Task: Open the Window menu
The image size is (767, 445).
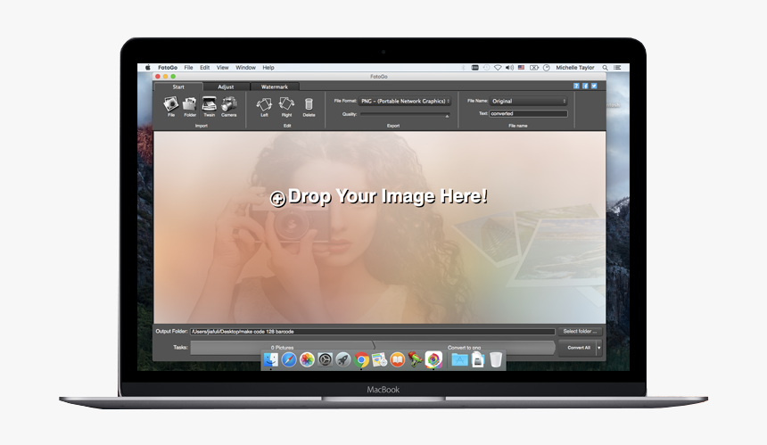Action: tap(245, 68)
